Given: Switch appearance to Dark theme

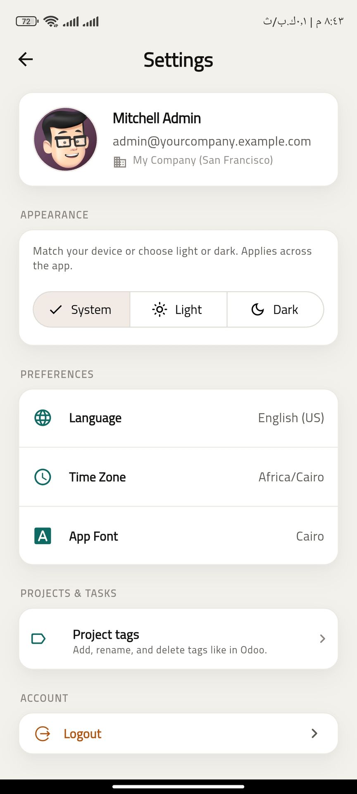Looking at the screenshot, I should point(275,309).
